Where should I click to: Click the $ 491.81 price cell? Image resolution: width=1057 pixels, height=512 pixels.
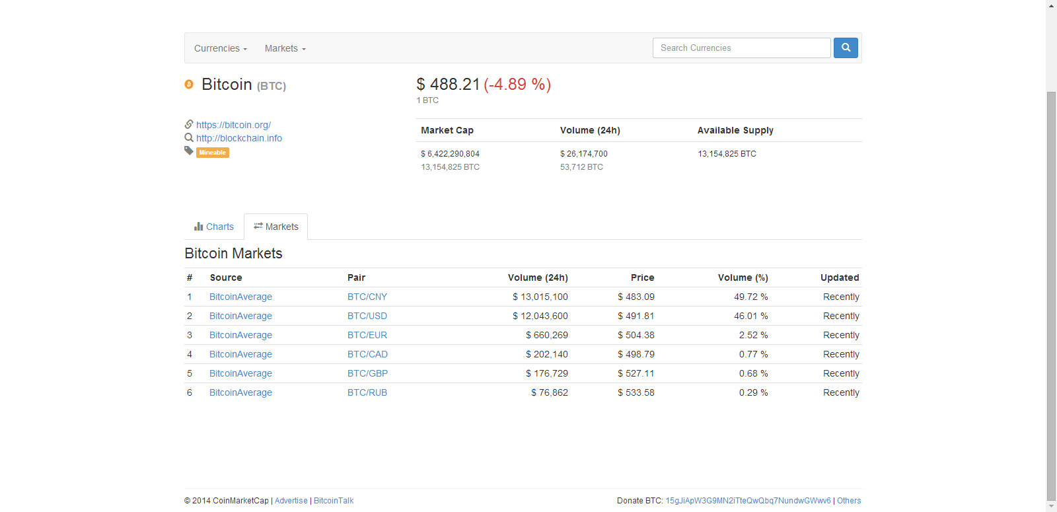point(636,316)
